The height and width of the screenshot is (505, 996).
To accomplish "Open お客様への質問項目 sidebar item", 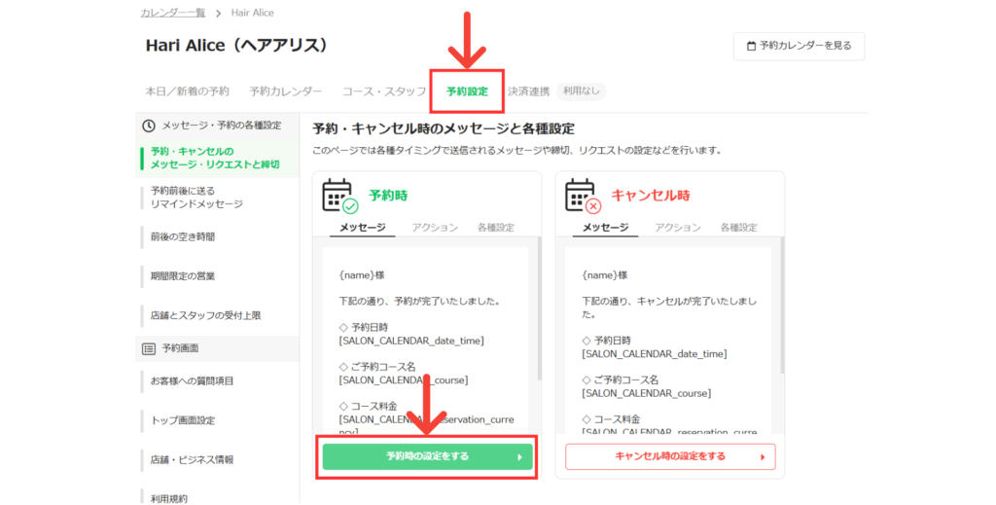I will tap(192, 380).
